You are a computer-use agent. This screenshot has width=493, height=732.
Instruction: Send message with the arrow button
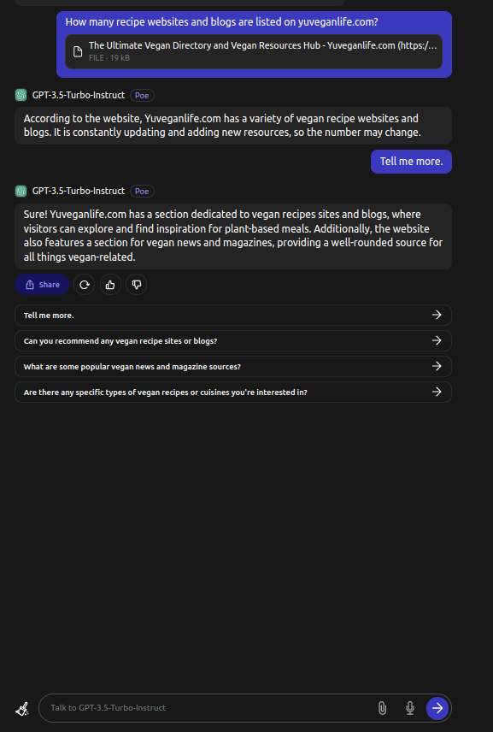pyautogui.click(x=437, y=708)
